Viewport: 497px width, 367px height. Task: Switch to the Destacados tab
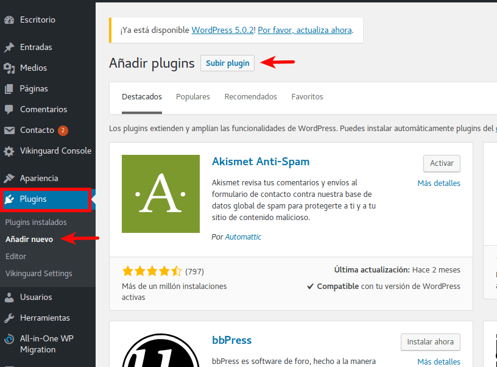point(142,97)
